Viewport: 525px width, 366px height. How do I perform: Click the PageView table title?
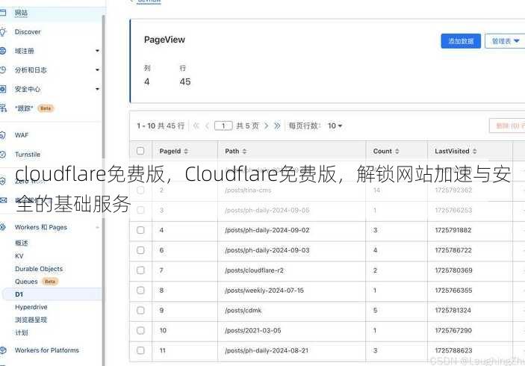tap(164, 40)
